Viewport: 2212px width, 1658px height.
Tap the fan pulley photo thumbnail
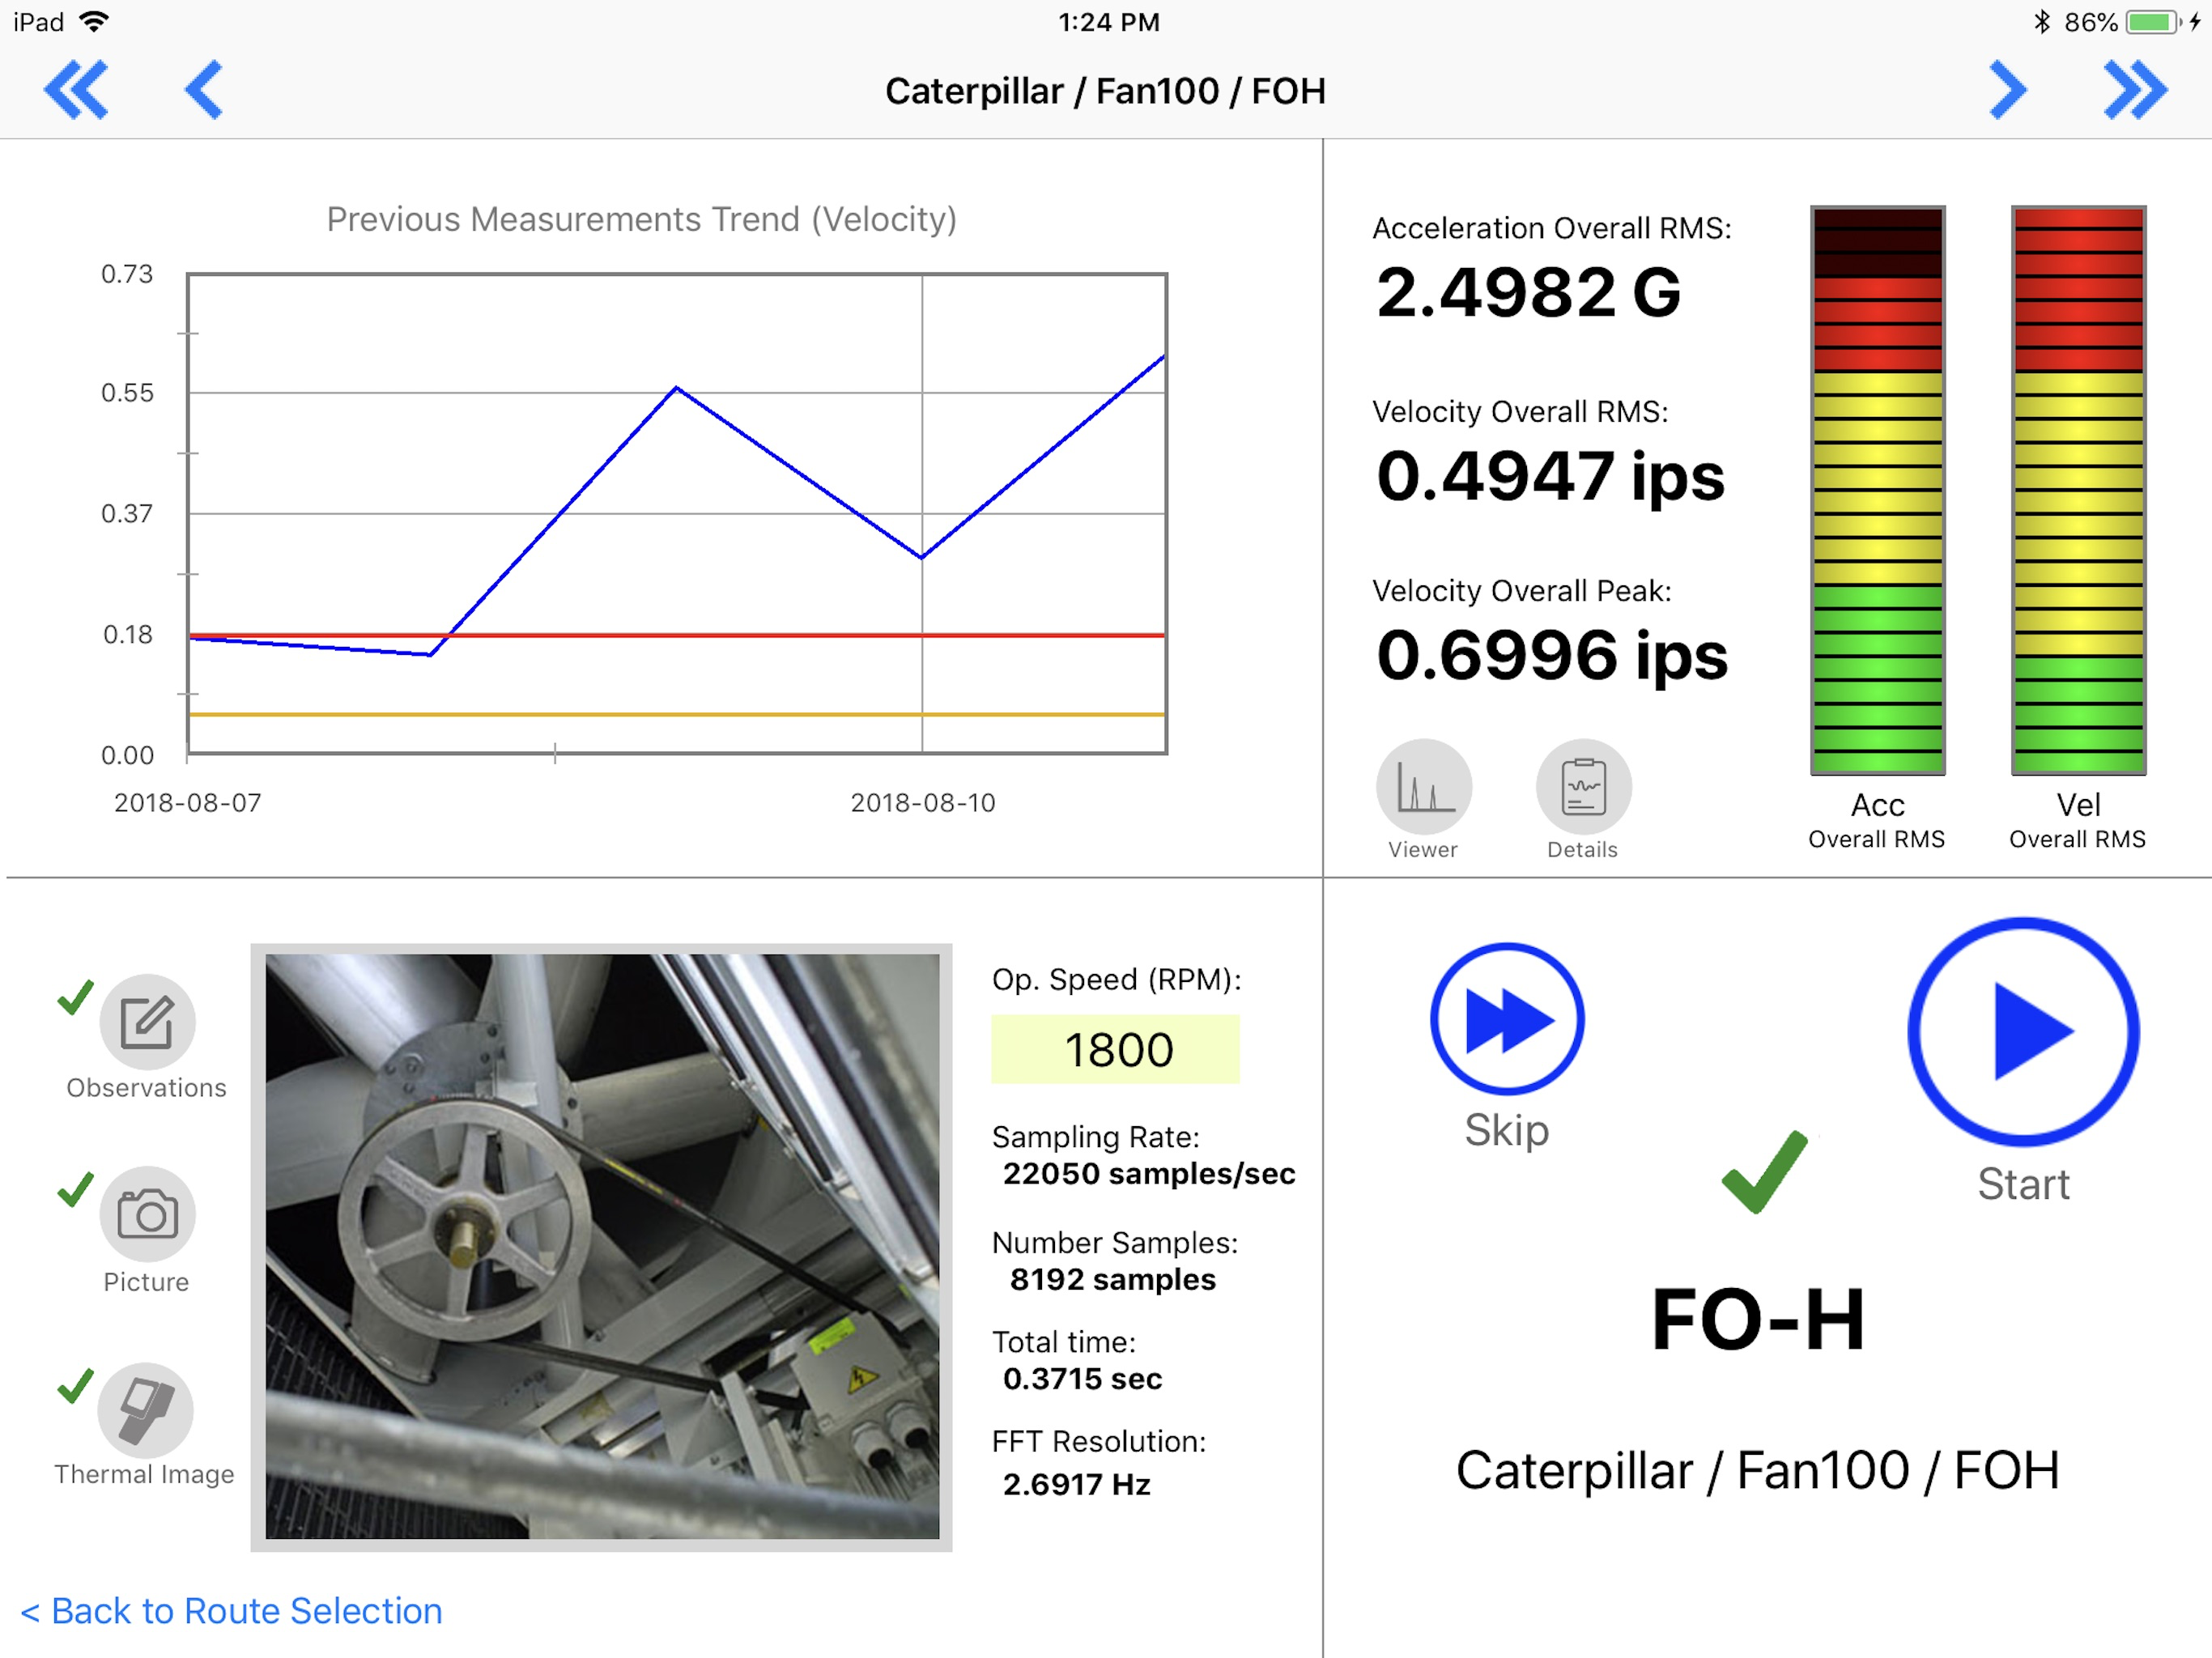point(602,1246)
